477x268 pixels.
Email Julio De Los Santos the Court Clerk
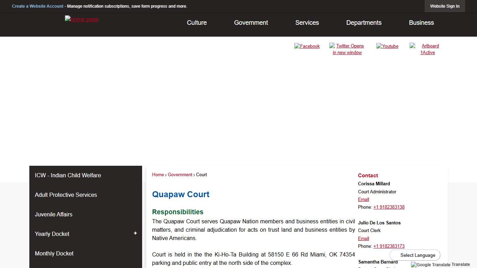(363, 238)
